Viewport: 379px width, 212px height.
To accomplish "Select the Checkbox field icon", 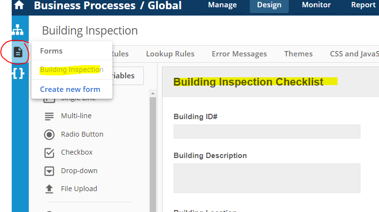I will click(x=49, y=153).
